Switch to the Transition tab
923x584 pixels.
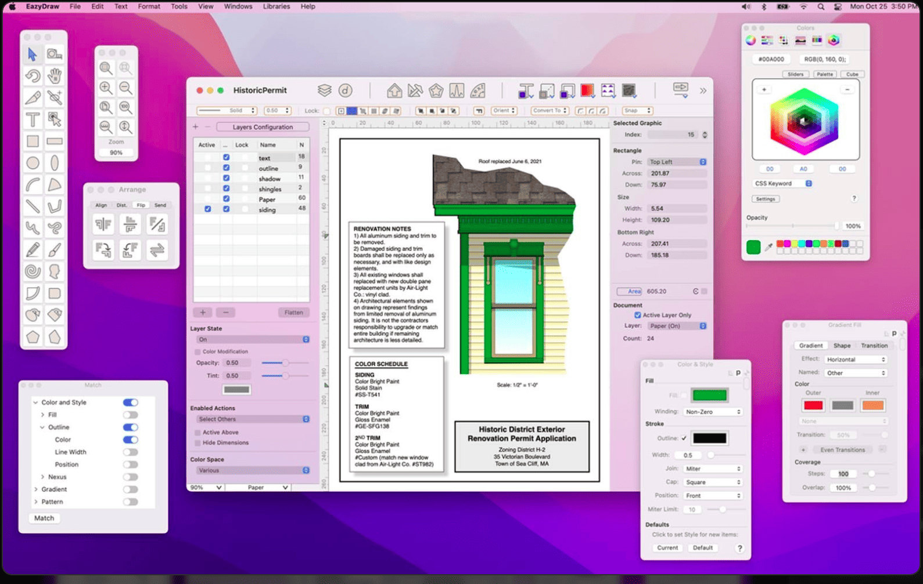pos(874,346)
